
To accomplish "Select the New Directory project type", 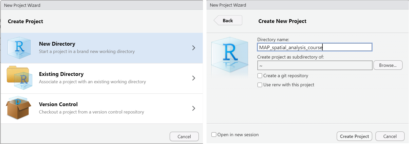I will (x=102, y=48).
